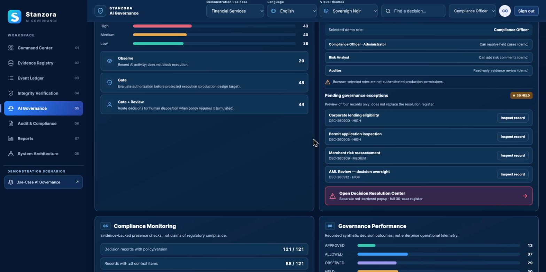546x272 pixels.
Task: Open the Compliance Officer role dropdown
Action: pos(472,11)
